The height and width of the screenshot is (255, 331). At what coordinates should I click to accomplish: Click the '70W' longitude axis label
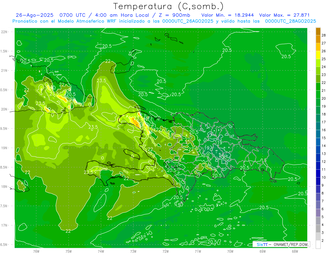[230, 251]
